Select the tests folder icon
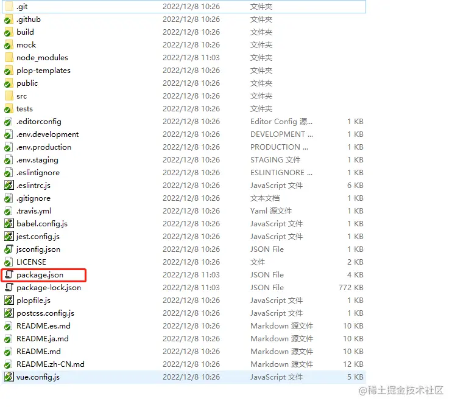455x407 pixels. click(9, 109)
